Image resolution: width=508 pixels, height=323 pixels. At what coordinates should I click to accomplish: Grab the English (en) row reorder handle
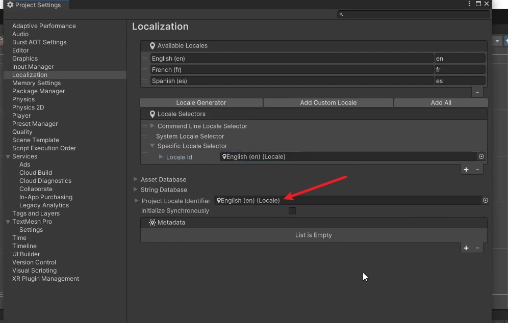(145, 59)
